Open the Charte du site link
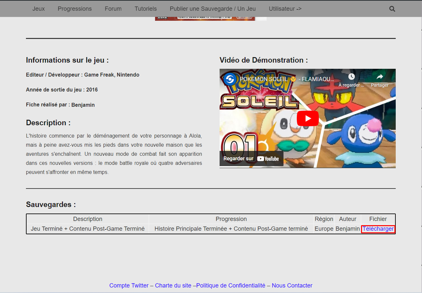The image size is (422, 293). tap(173, 286)
